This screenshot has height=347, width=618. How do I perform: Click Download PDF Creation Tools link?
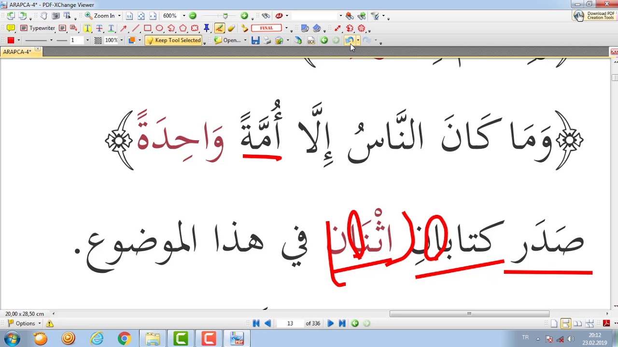pos(594,16)
